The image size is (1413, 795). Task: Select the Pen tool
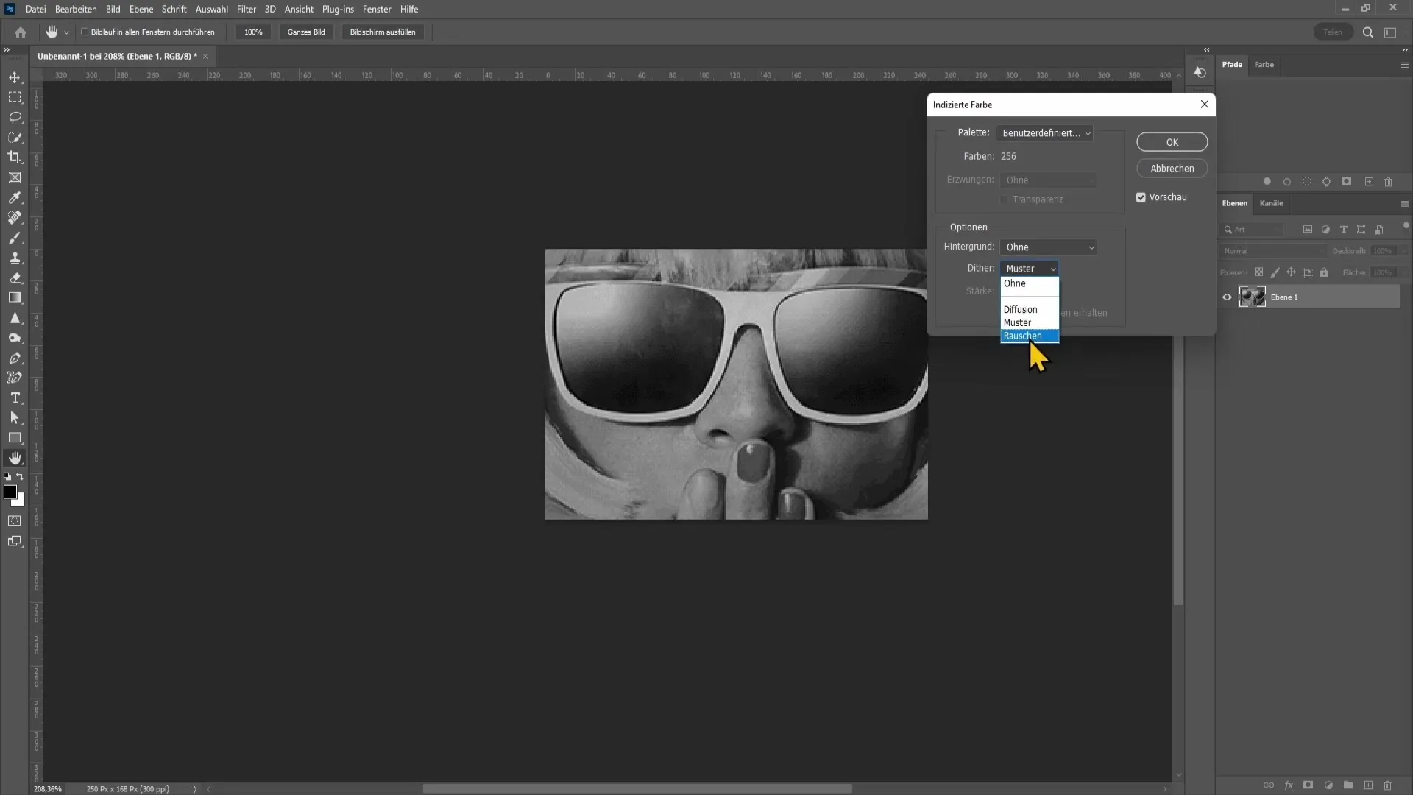coord(15,358)
